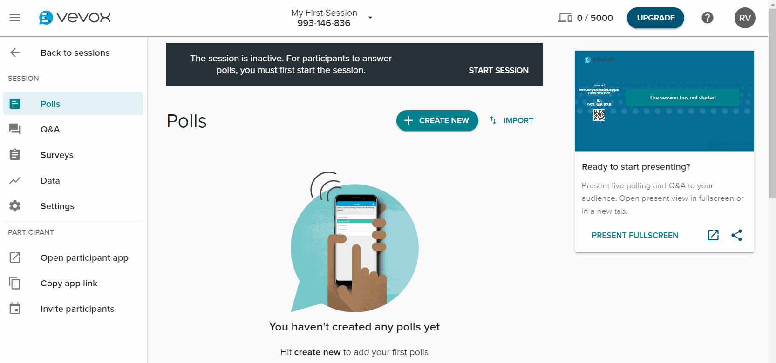
Task: Open the hamburger navigation menu
Action: tap(15, 18)
